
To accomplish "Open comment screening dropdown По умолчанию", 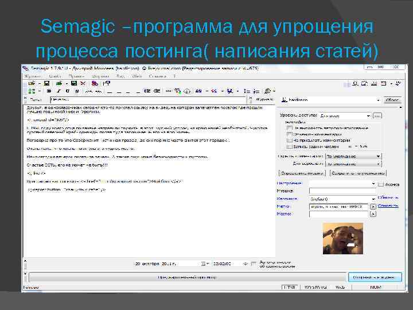I will (353, 156).
